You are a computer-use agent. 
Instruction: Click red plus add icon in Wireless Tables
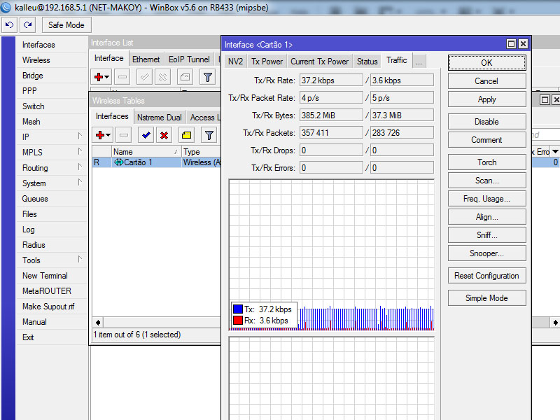click(99, 135)
